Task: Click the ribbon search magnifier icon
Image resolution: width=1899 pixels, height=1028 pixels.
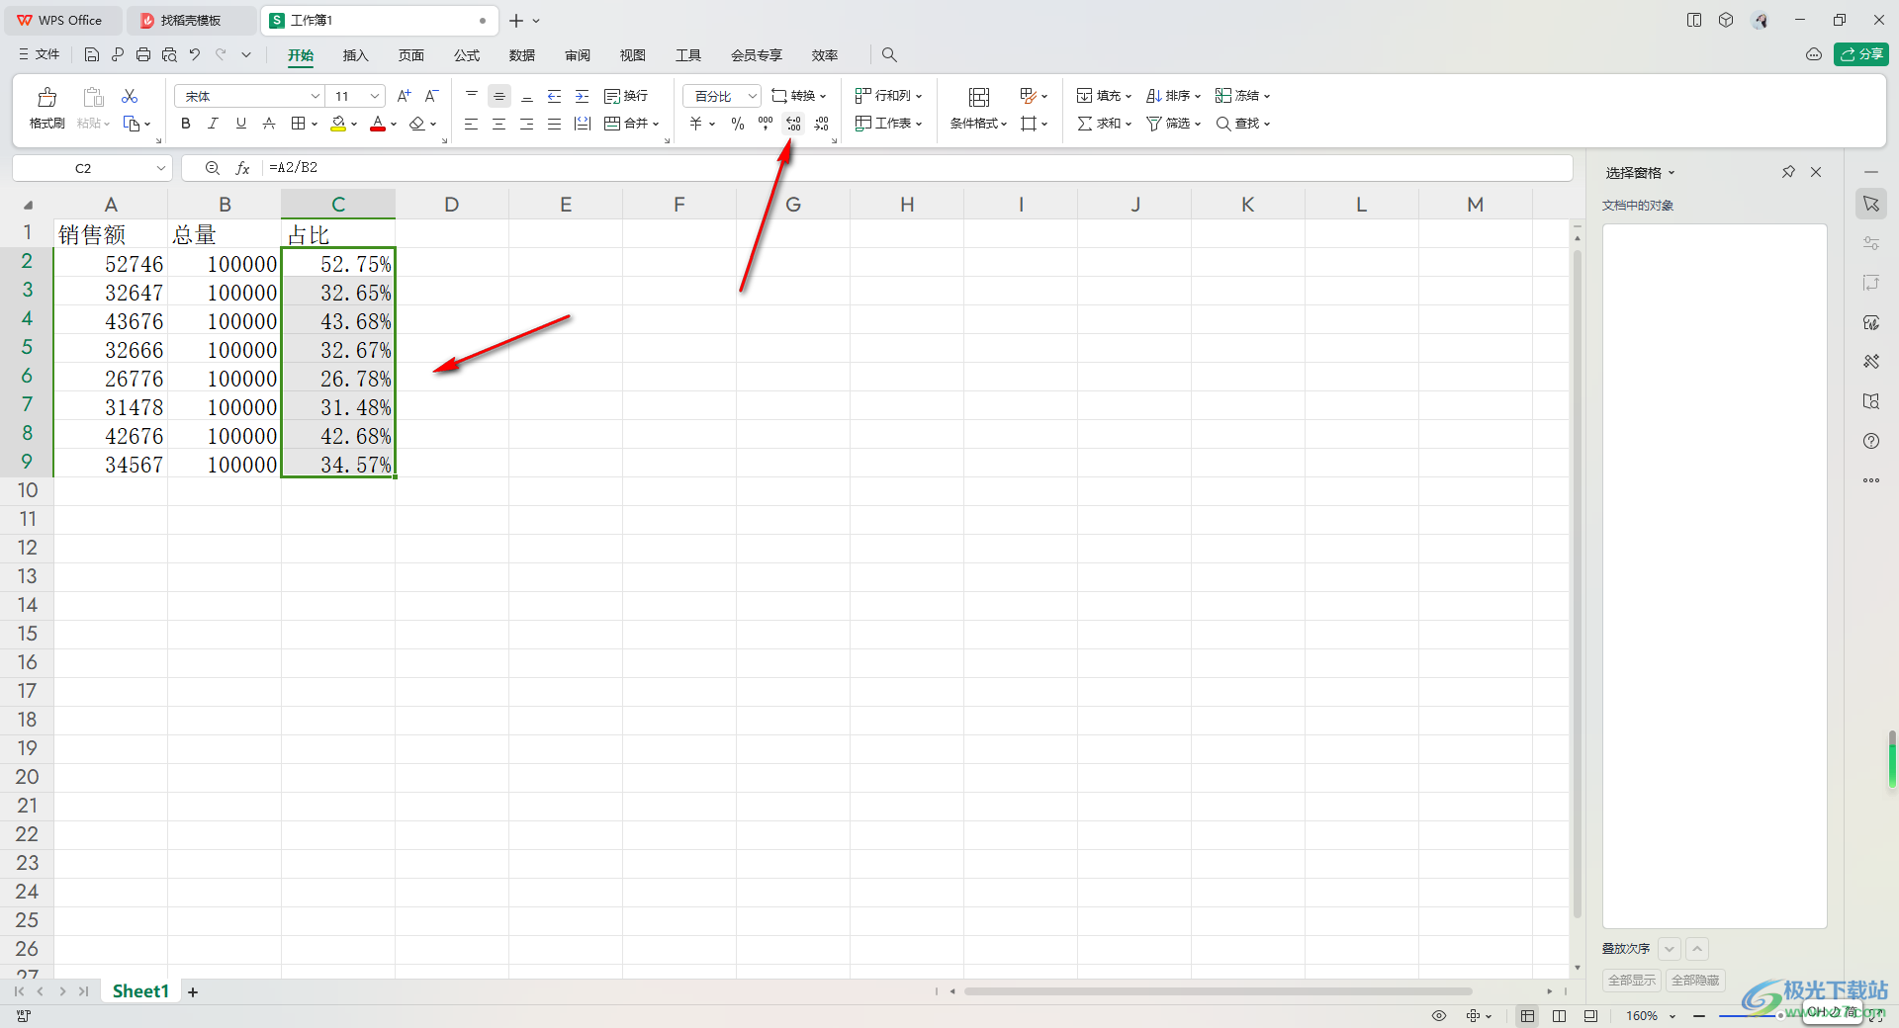Action: click(889, 54)
